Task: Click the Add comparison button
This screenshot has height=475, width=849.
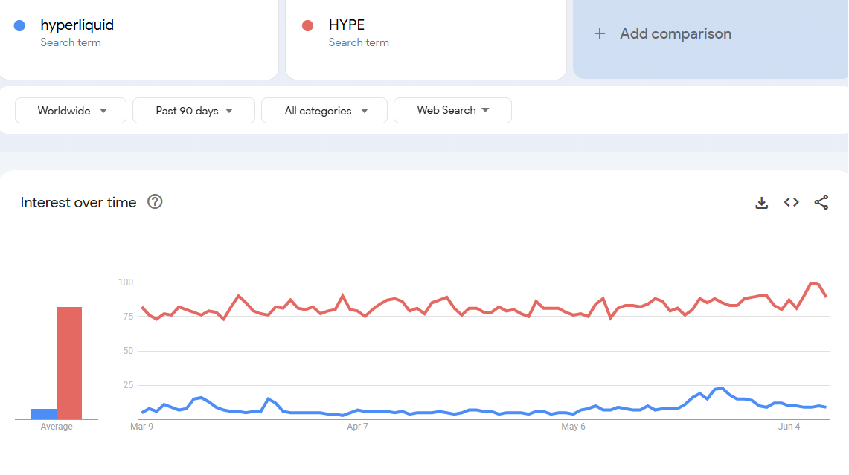Action: tap(675, 33)
